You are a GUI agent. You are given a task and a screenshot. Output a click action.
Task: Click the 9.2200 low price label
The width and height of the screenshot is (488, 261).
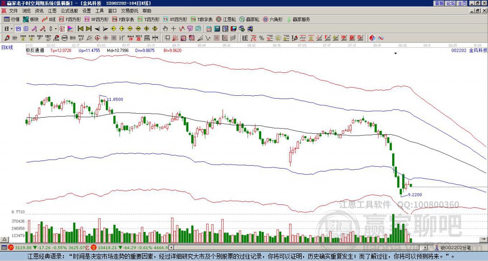[415, 195]
